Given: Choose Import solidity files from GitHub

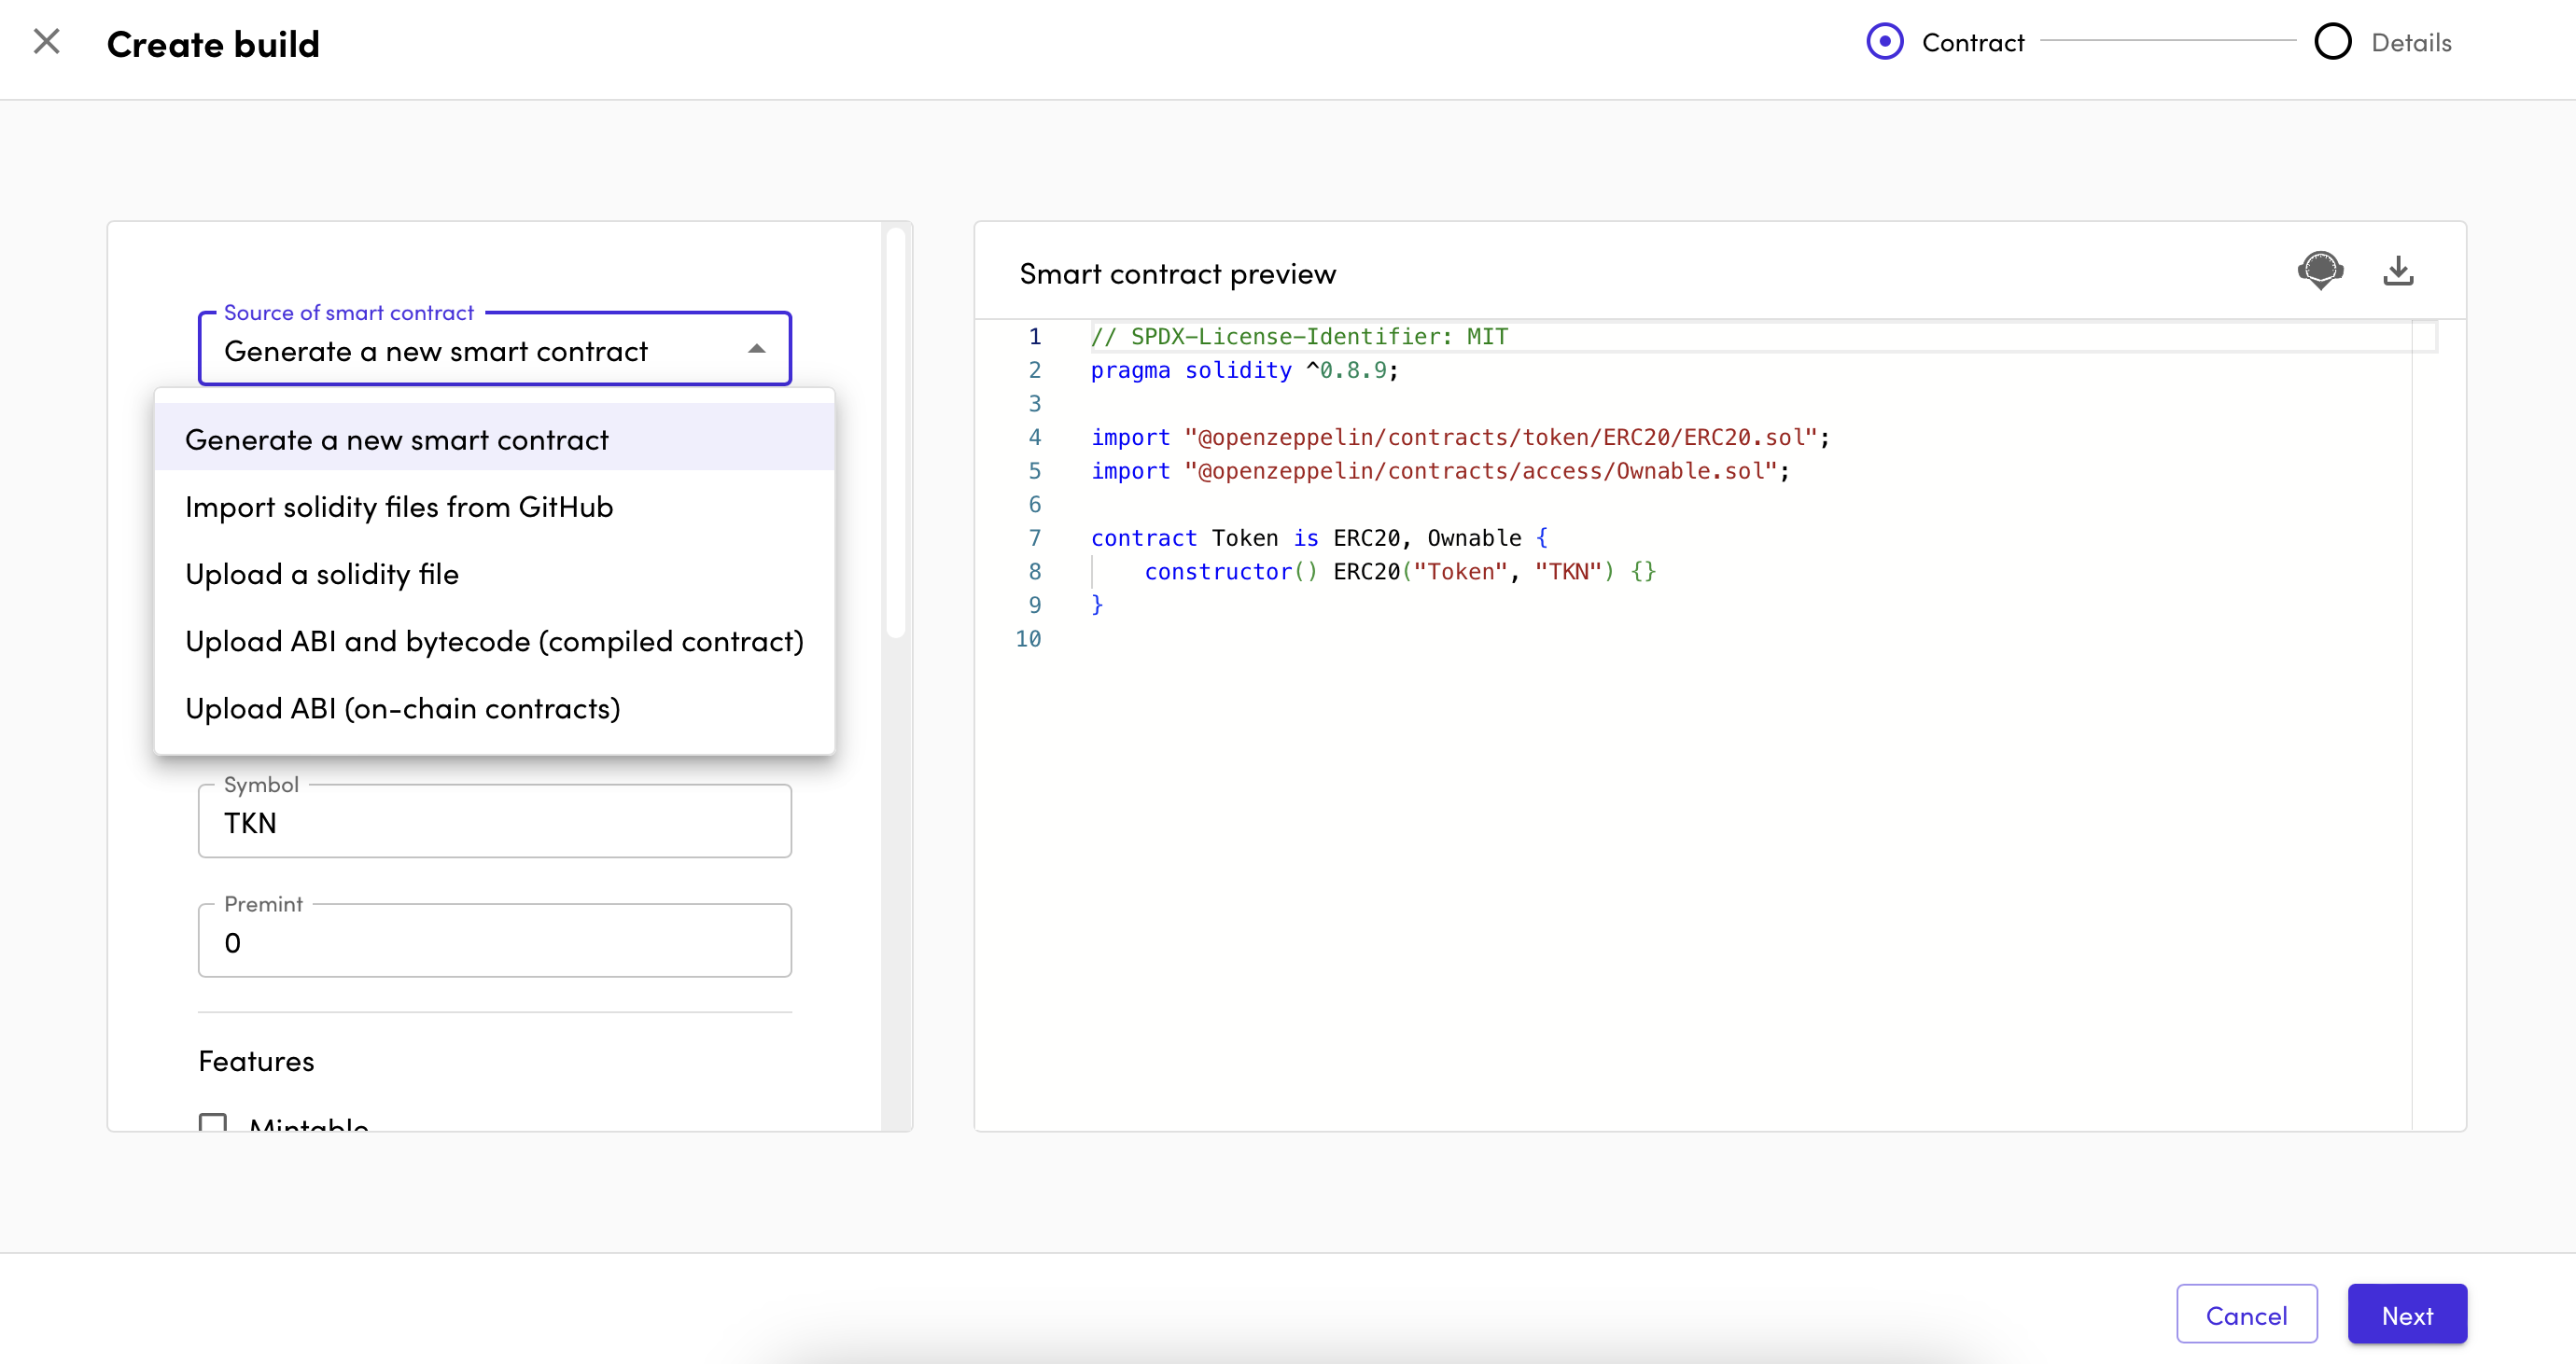Looking at the screenshot, I should pyautogui.click(x=494, y=507).
